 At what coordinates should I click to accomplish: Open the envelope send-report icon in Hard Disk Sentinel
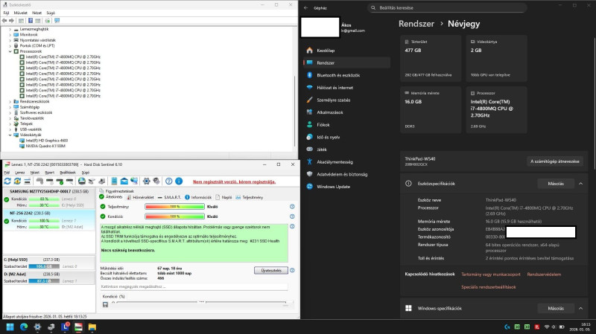point(124,182)
